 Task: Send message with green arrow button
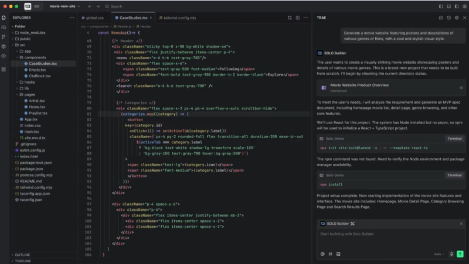460,254
